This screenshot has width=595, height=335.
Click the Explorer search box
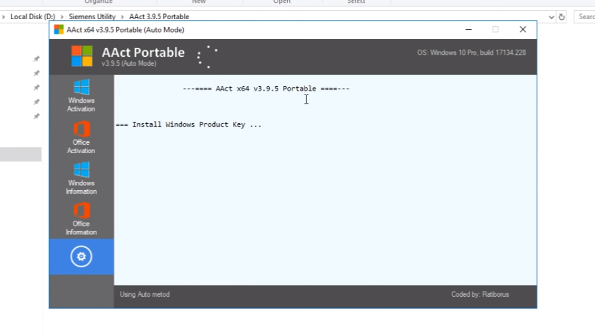pos(585,17)
